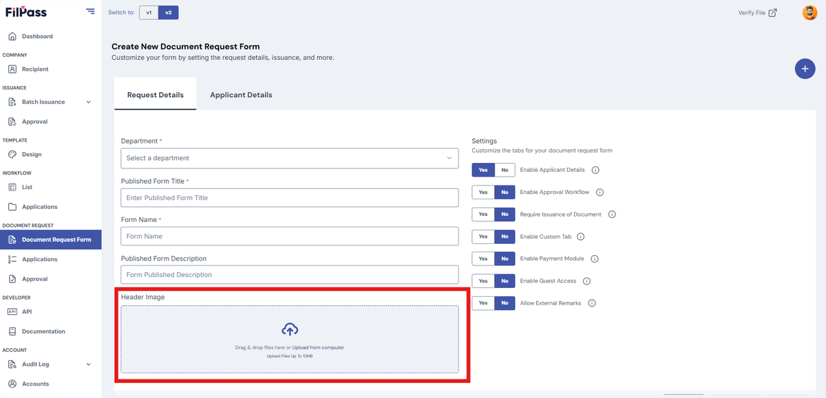Click the Verify File external link icon
The height and width of the screenshot is (398, 826).
773,12
